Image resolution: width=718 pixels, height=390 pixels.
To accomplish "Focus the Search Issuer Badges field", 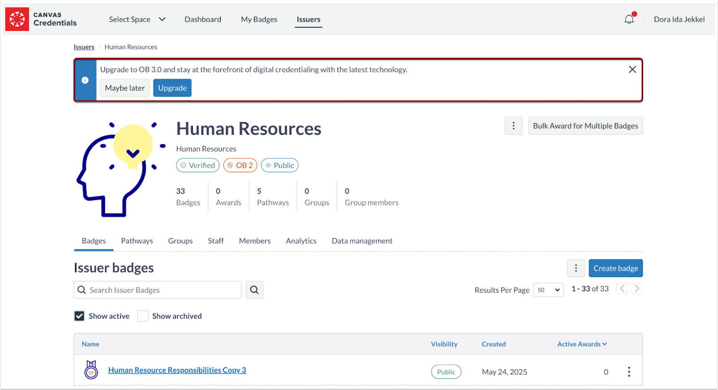I will [x=158, y=290].
